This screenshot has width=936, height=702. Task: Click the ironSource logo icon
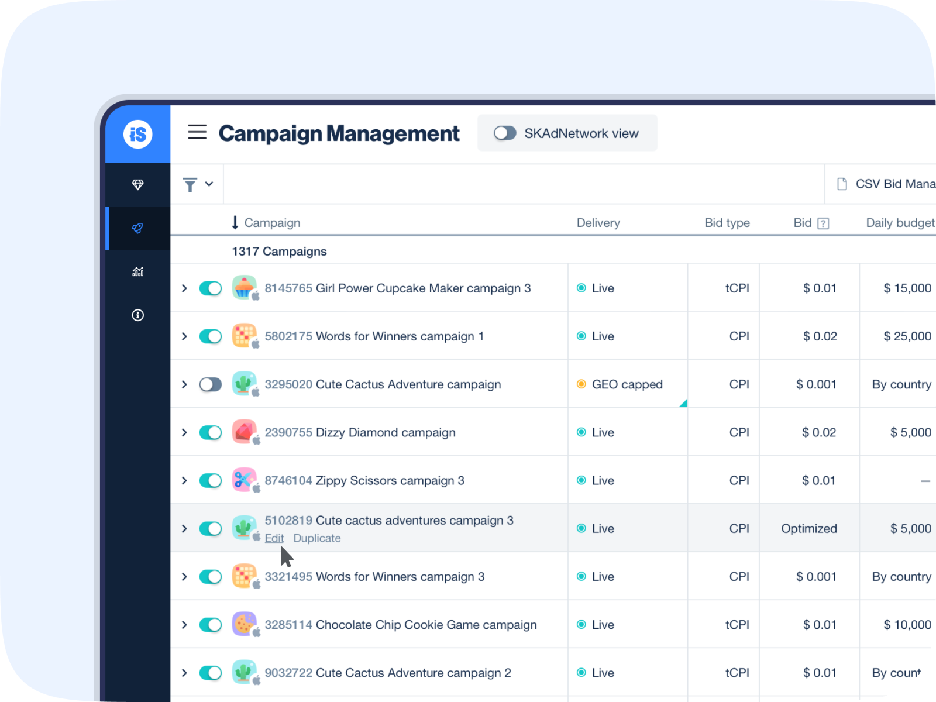138,135
